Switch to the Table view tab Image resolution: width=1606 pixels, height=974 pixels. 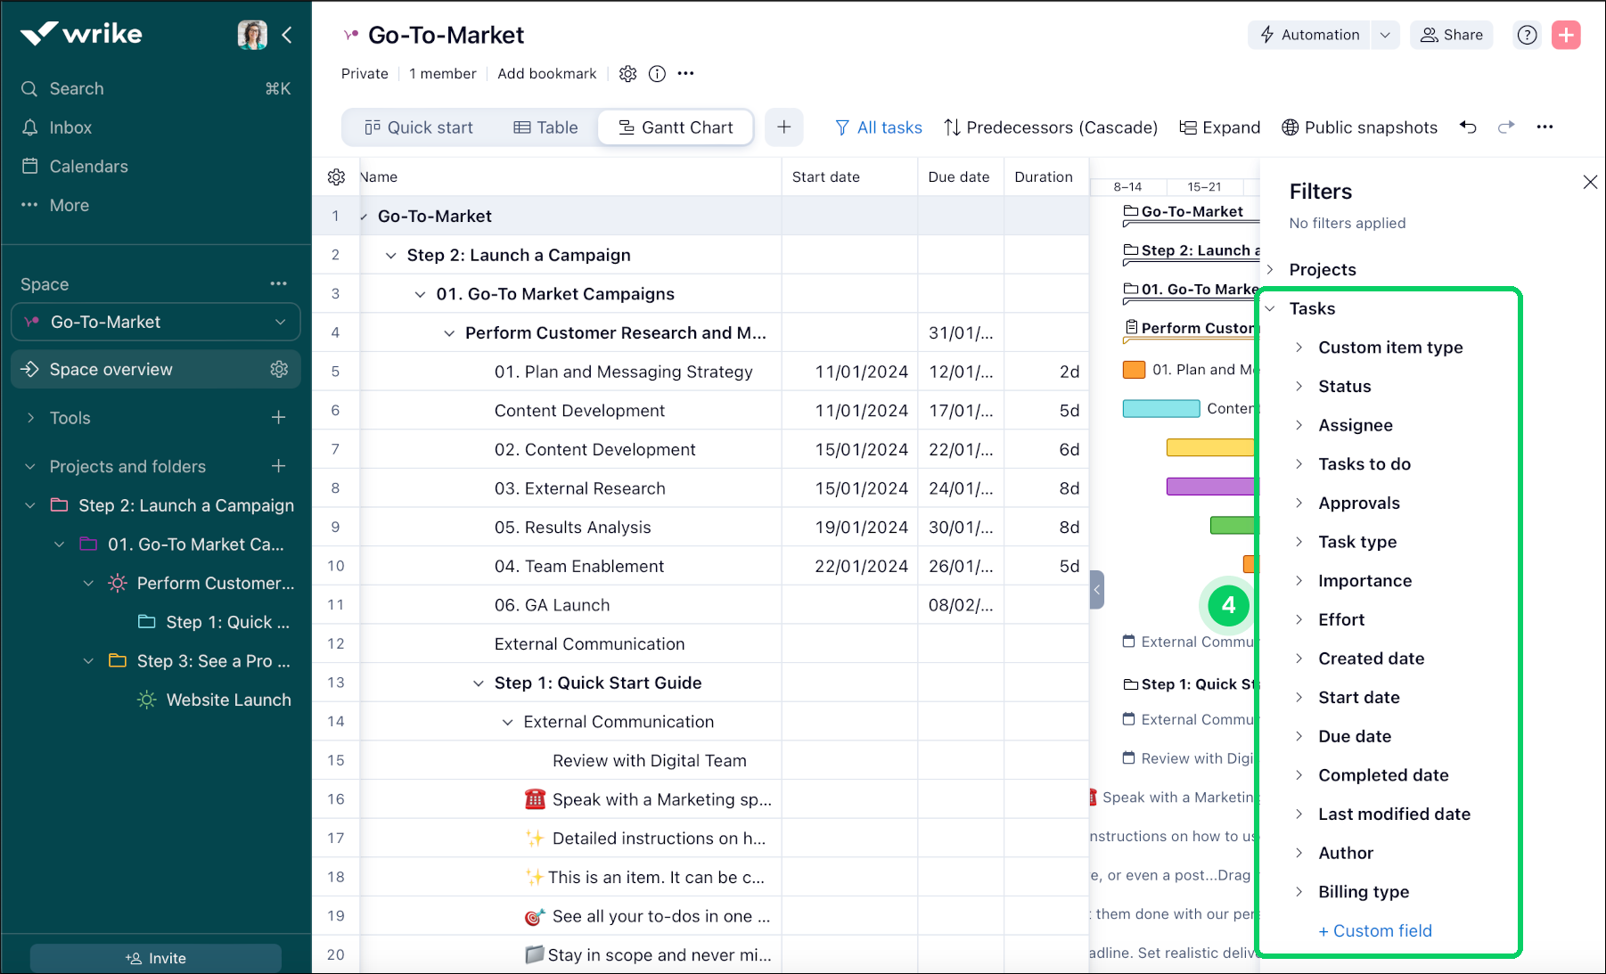pyautogui.click(x=546, y=127)
